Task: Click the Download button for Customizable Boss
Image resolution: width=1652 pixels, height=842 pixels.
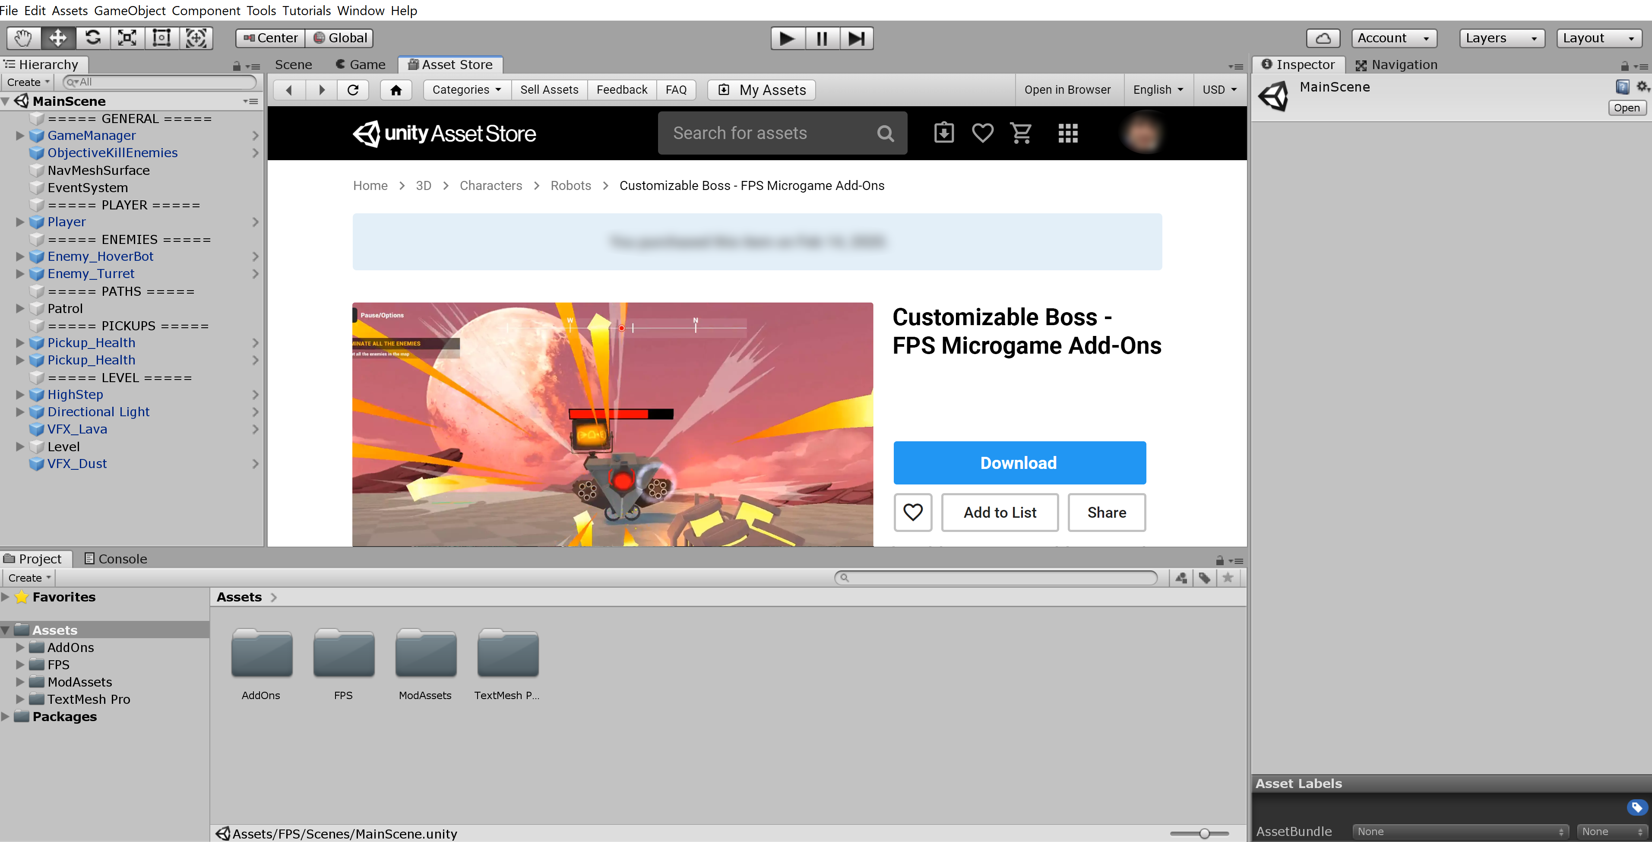Action: [1019, 463]
